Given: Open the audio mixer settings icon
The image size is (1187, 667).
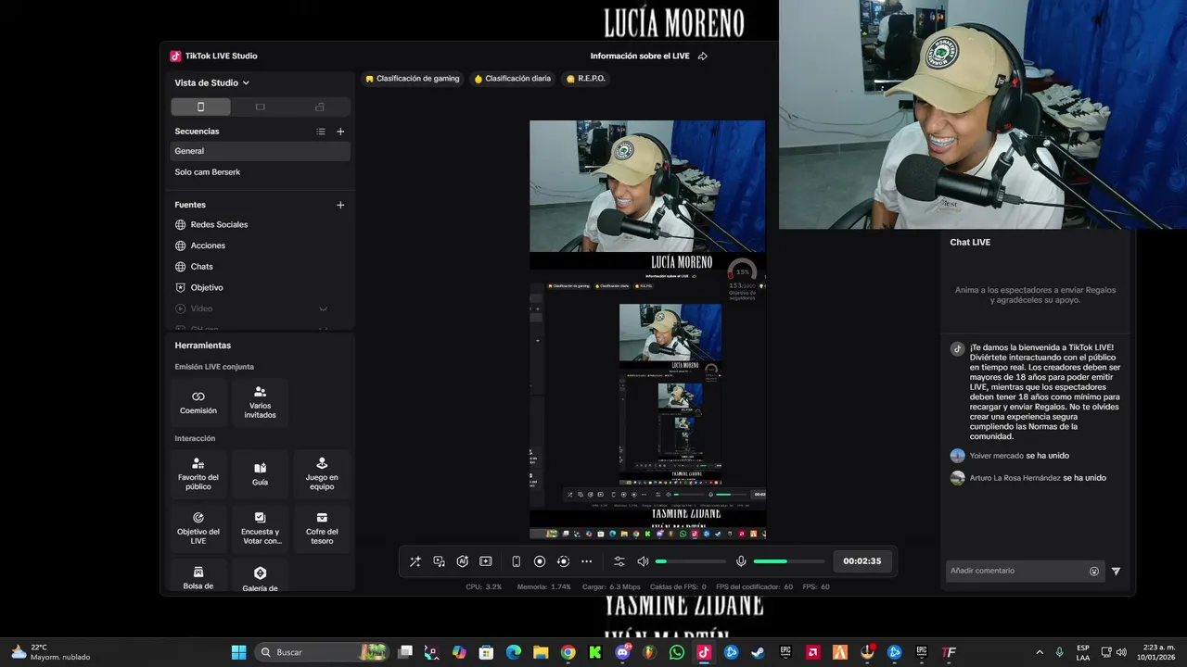Looking at the screenshot, I should tap(619, 561).
